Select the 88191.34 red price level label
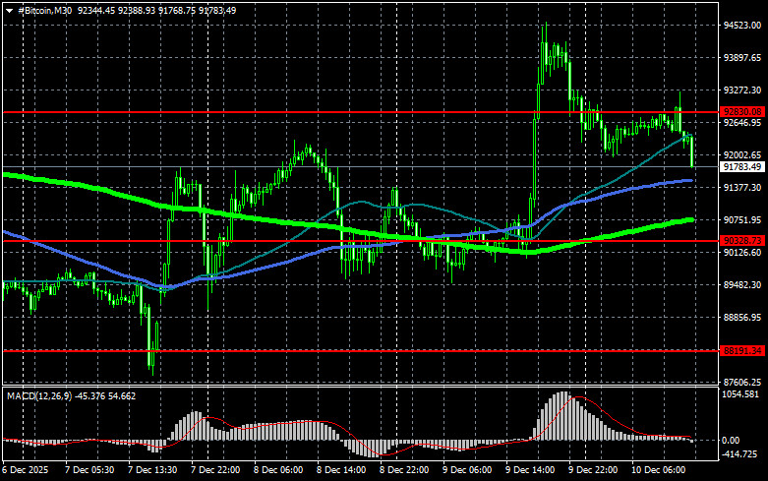 pos(742,351)
